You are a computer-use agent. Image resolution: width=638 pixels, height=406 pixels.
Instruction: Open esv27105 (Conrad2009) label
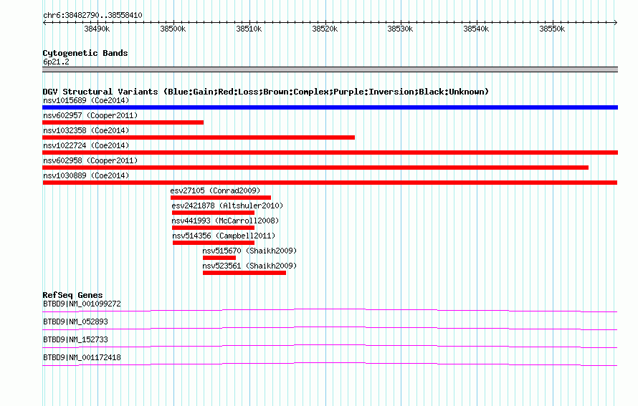point(215,190)
